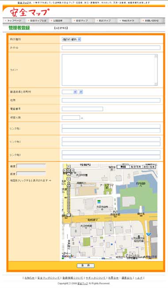Image resolution: width=168 pixels, height=288 pixels.
Task: Pan the map right with the arrow
Action: [73, 170]
